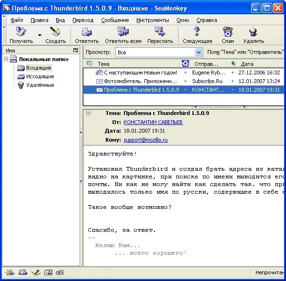Select the Исходящие folder
This screenshot has width=286, height=281.
(40, 76)
